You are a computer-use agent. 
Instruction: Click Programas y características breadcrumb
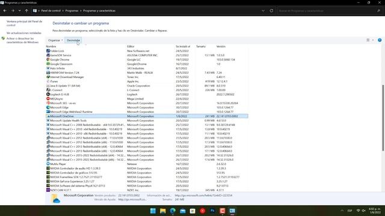[x=99, y=11]
